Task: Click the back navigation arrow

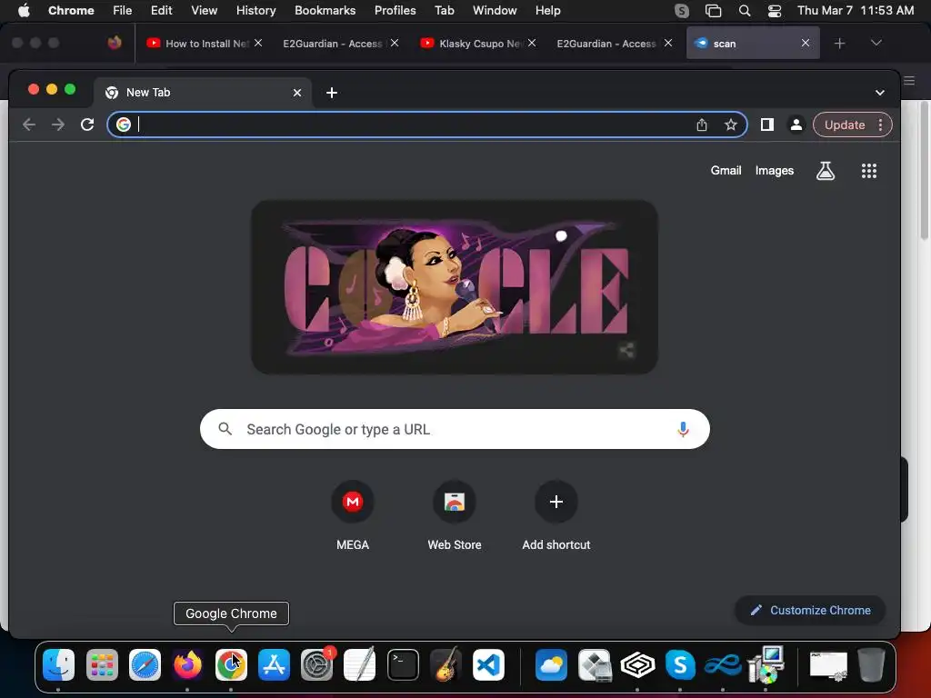Action: (x=29, y=125)
